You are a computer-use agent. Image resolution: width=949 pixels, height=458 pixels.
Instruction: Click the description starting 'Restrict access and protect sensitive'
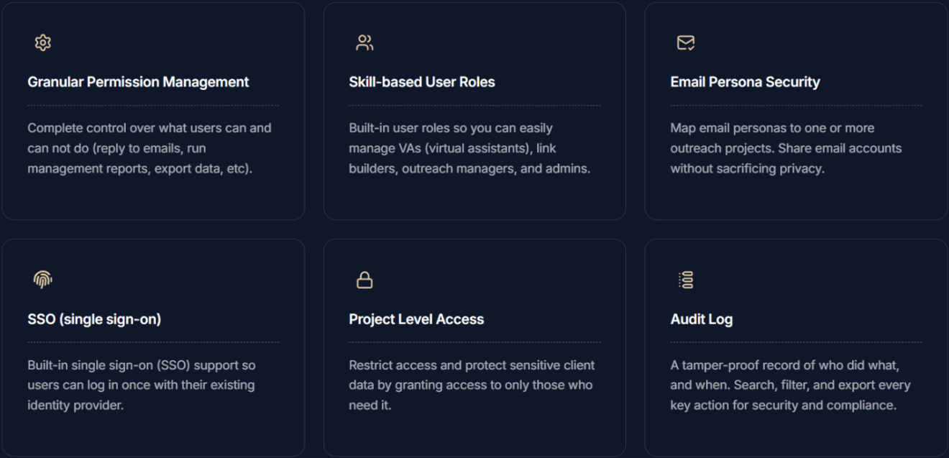pyautogui.click(x=472, y=385)
